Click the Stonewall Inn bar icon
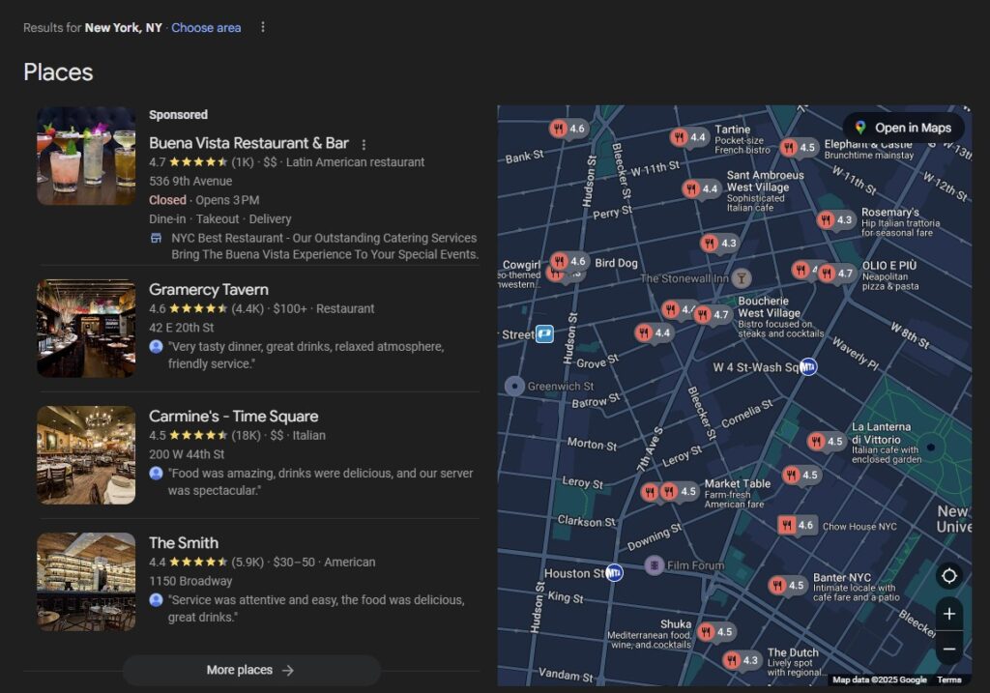The image size is (990, 693). [742, 278]
